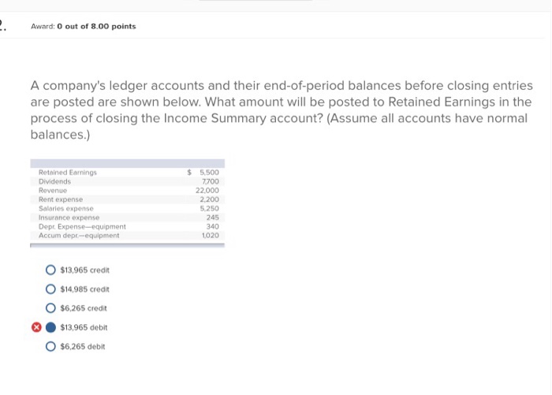Select the $6,265 debit option
The height and width of the screenshot is (395, 552).
pyautogui.click(x=50, y=346)
